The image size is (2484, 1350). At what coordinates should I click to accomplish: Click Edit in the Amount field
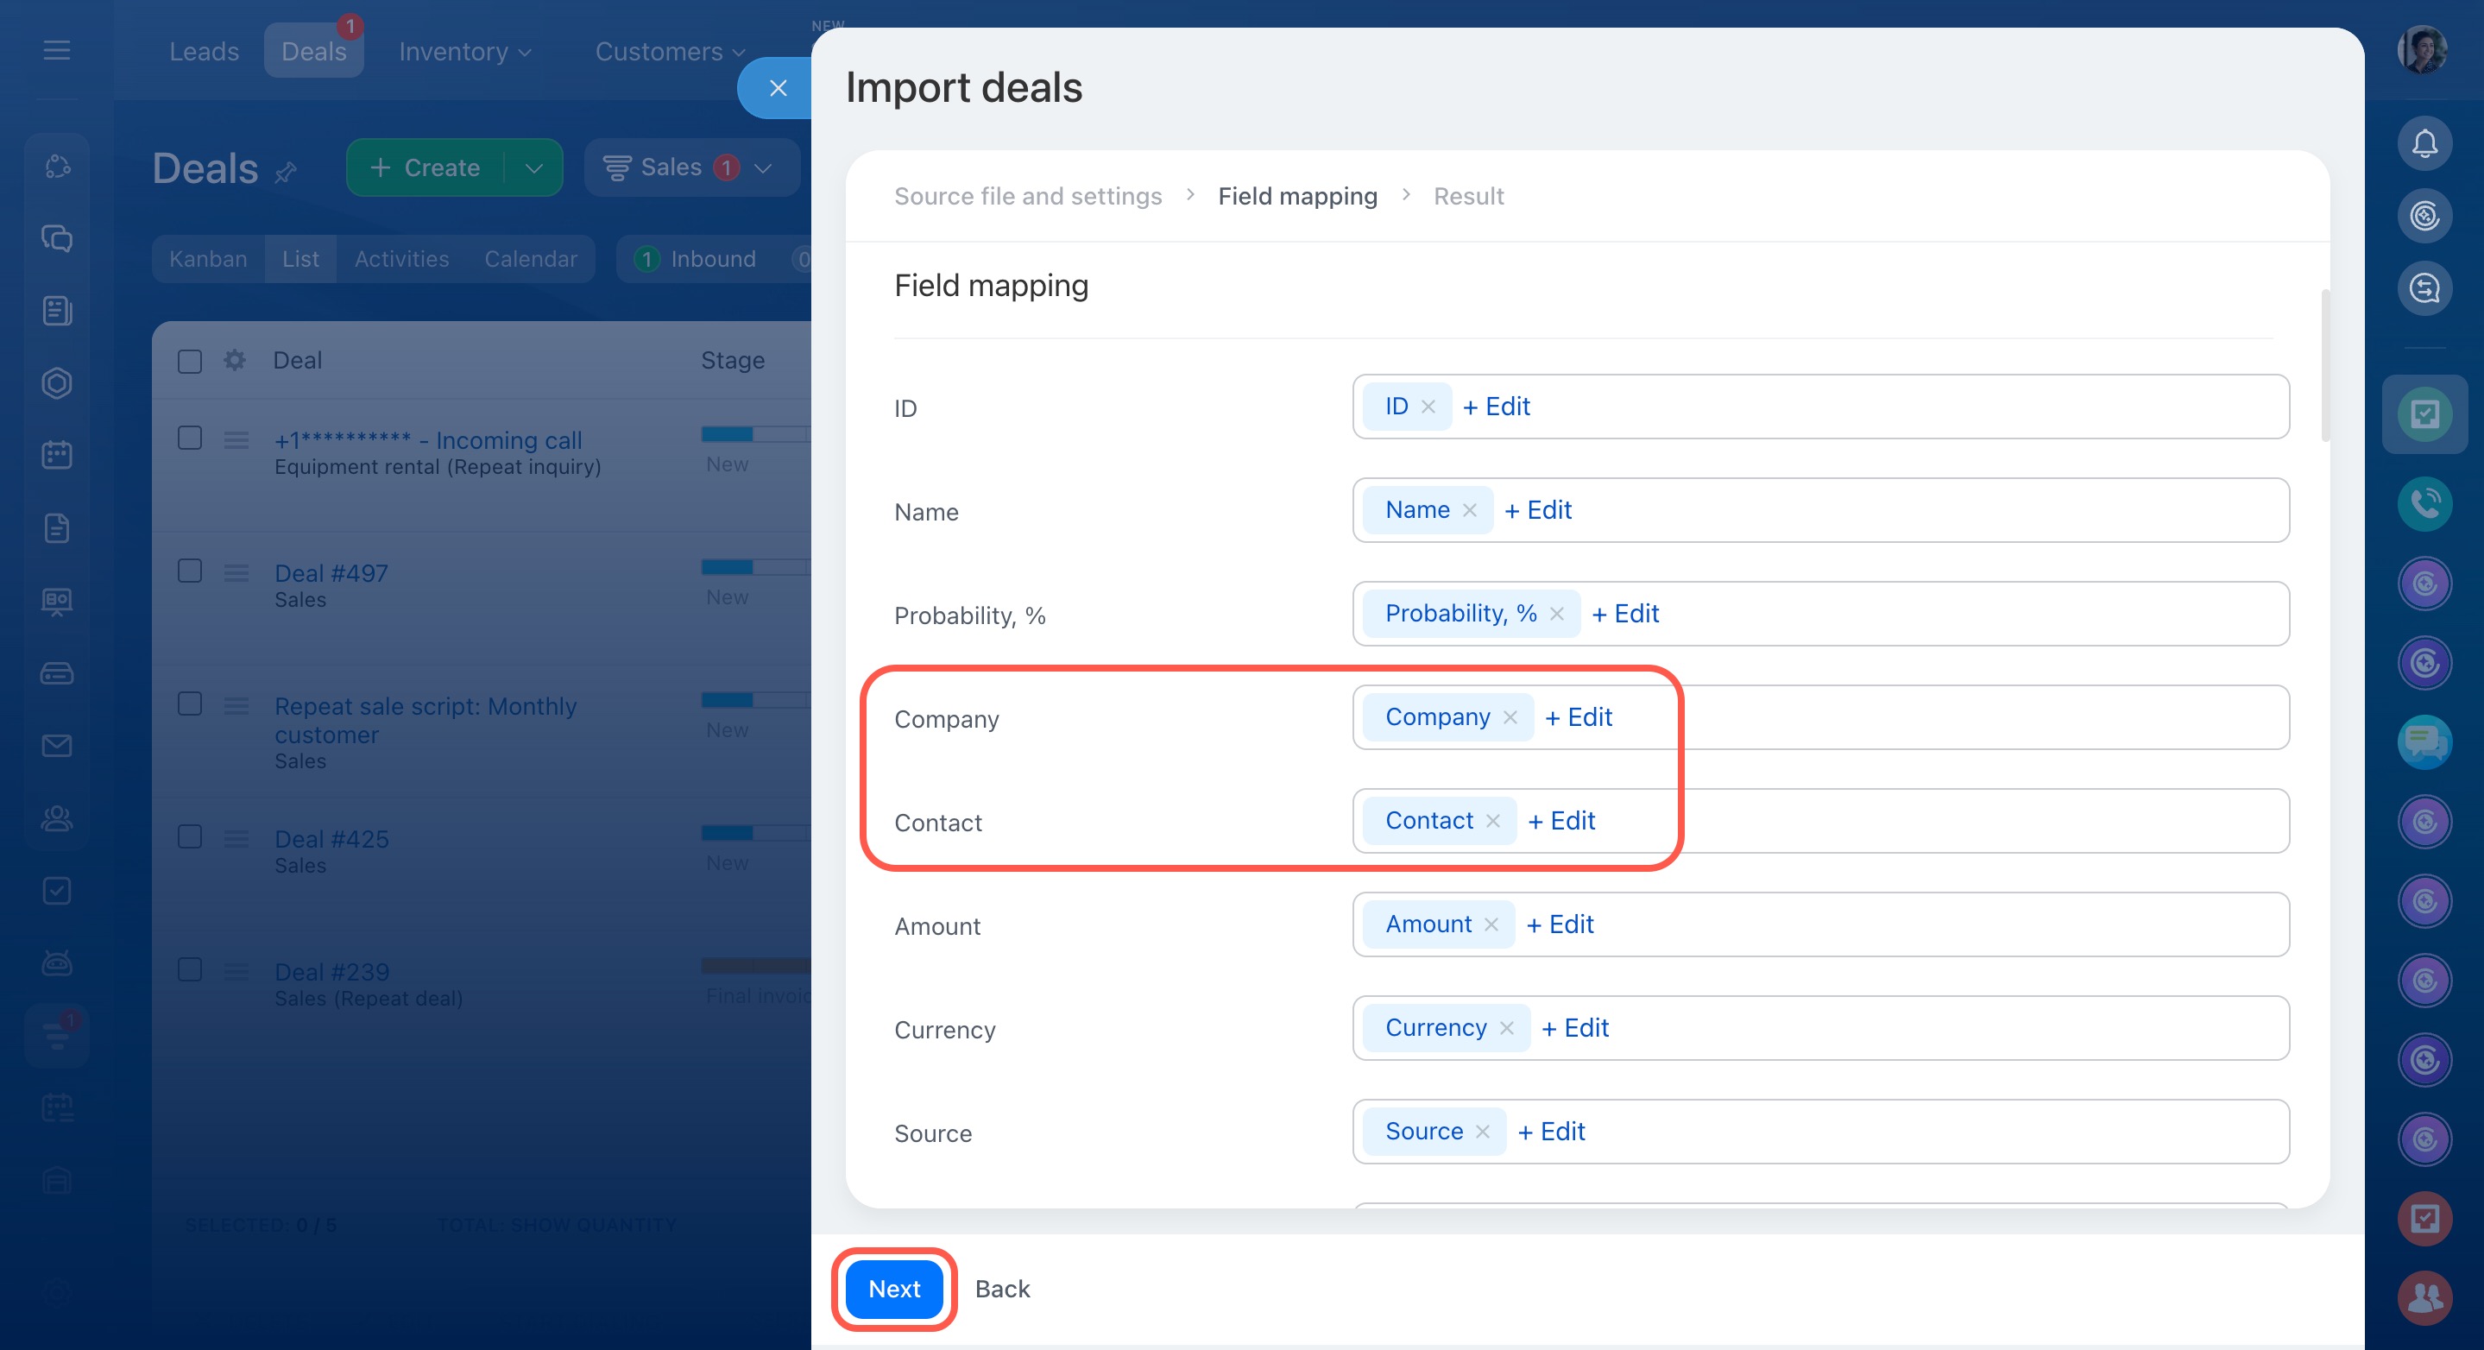pyautogui.click(x=1560, y=924)
